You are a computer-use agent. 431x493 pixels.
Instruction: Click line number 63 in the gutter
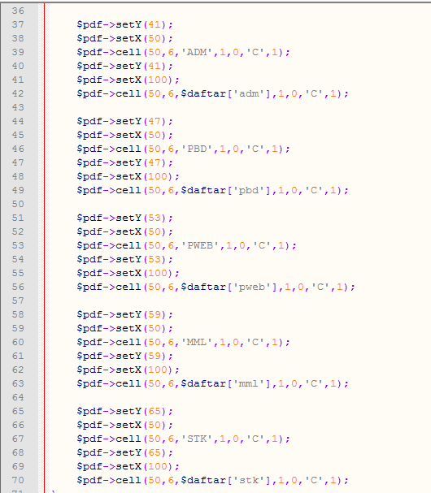tap(18, 383)
